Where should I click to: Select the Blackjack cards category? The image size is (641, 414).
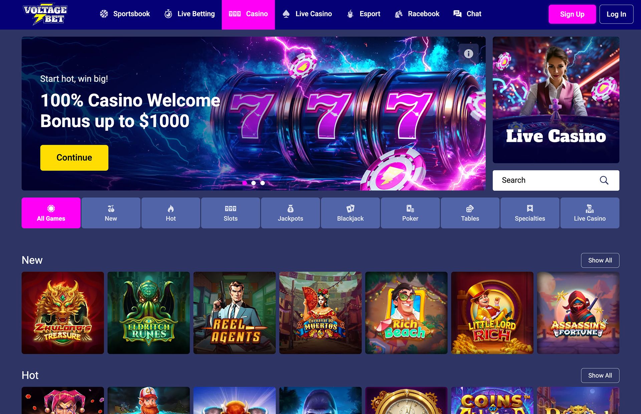350,213
